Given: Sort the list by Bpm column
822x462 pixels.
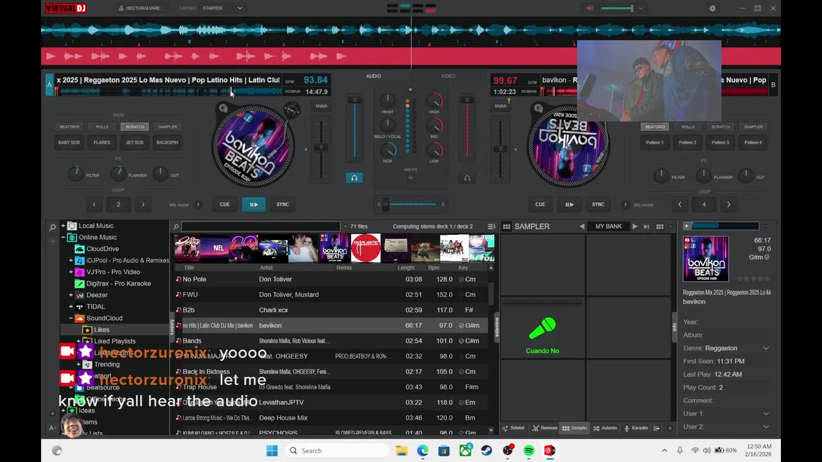Looking at the screenshot, I should pyautogui.click(x=433, y=268).
